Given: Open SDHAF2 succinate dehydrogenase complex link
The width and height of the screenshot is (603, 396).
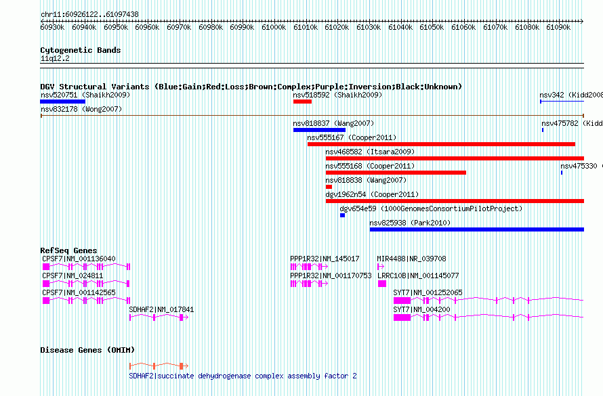Looking at the screenshot, I should pos(243,376).
